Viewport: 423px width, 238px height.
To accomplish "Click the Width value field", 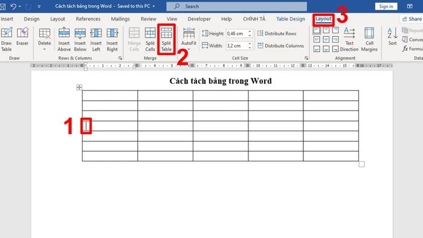I will click(236, 46).
